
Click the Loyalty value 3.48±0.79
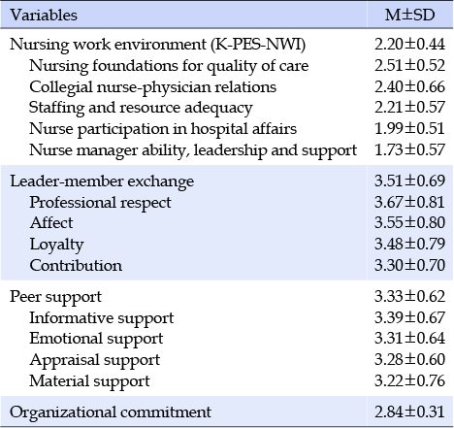(x=409, y=244)
